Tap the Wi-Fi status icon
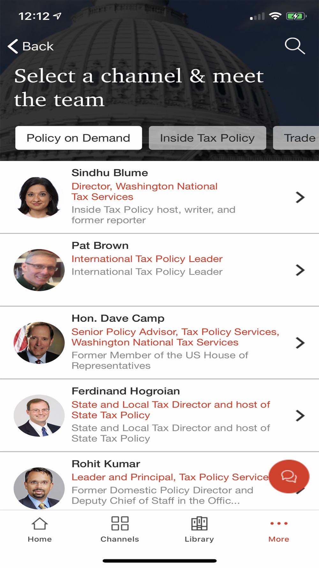Image resolution: width=319 pixels, height=568 pixels. click(x=275, y=16)
